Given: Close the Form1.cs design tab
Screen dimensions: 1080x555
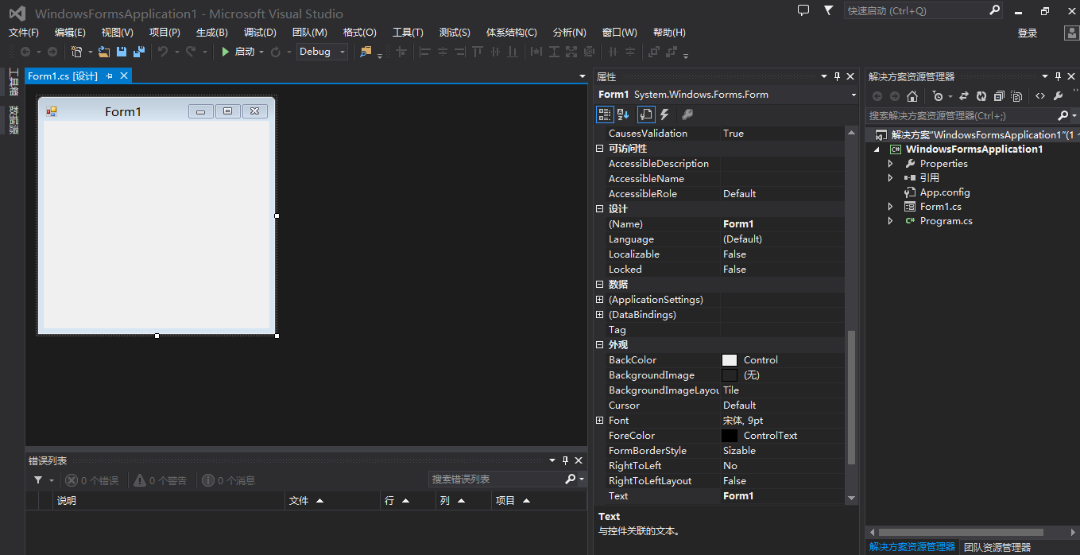Looking at the screenshot, I should pyautogui.click(x=124, y=76).
